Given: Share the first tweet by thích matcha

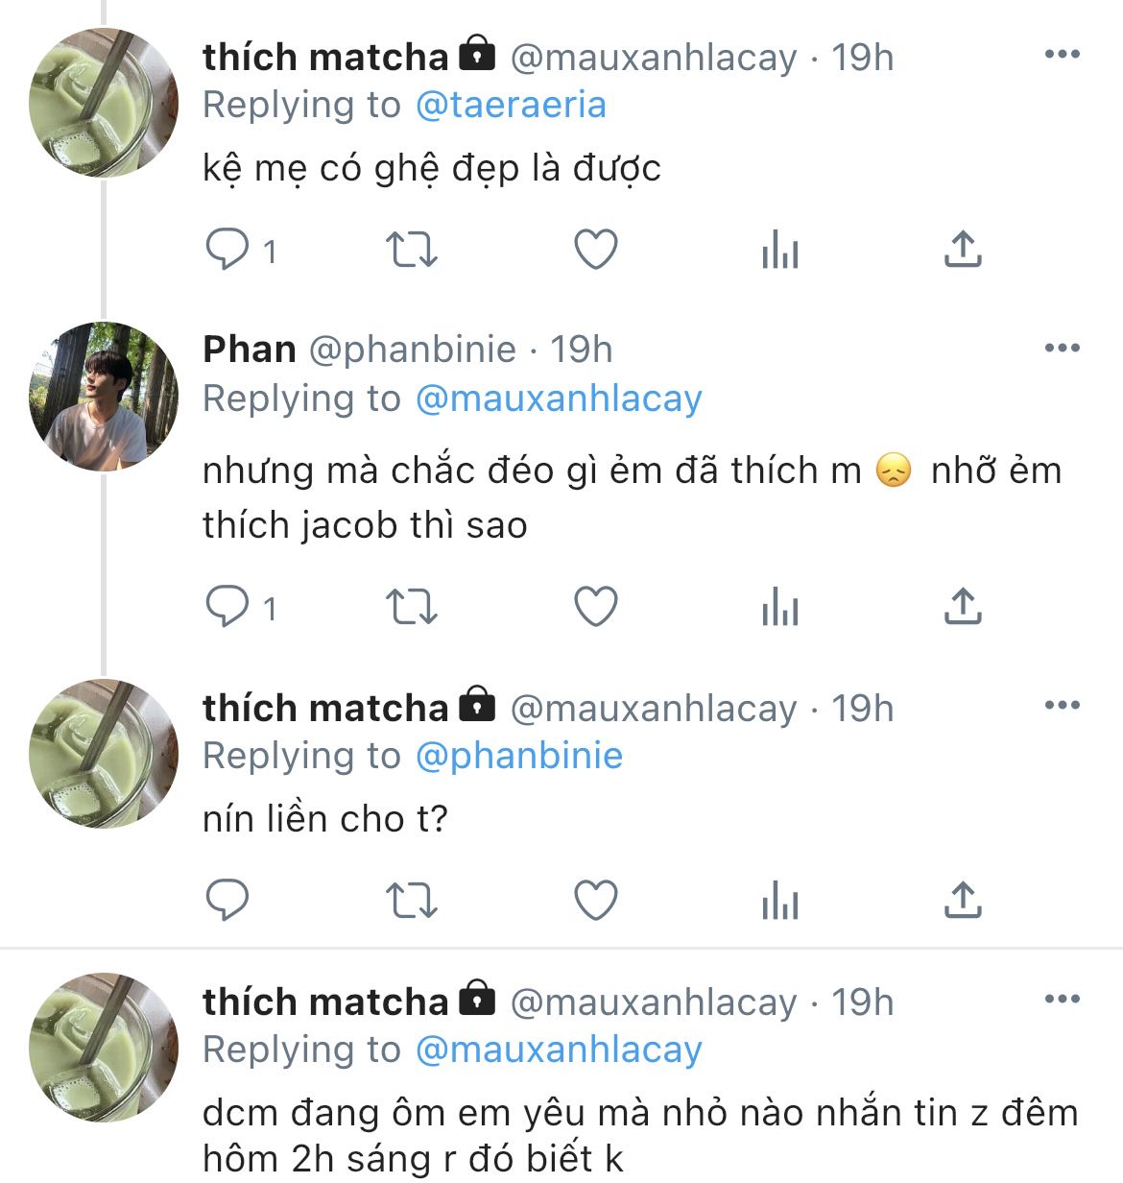Looking at the screenshot, I should tap(963, 251).
